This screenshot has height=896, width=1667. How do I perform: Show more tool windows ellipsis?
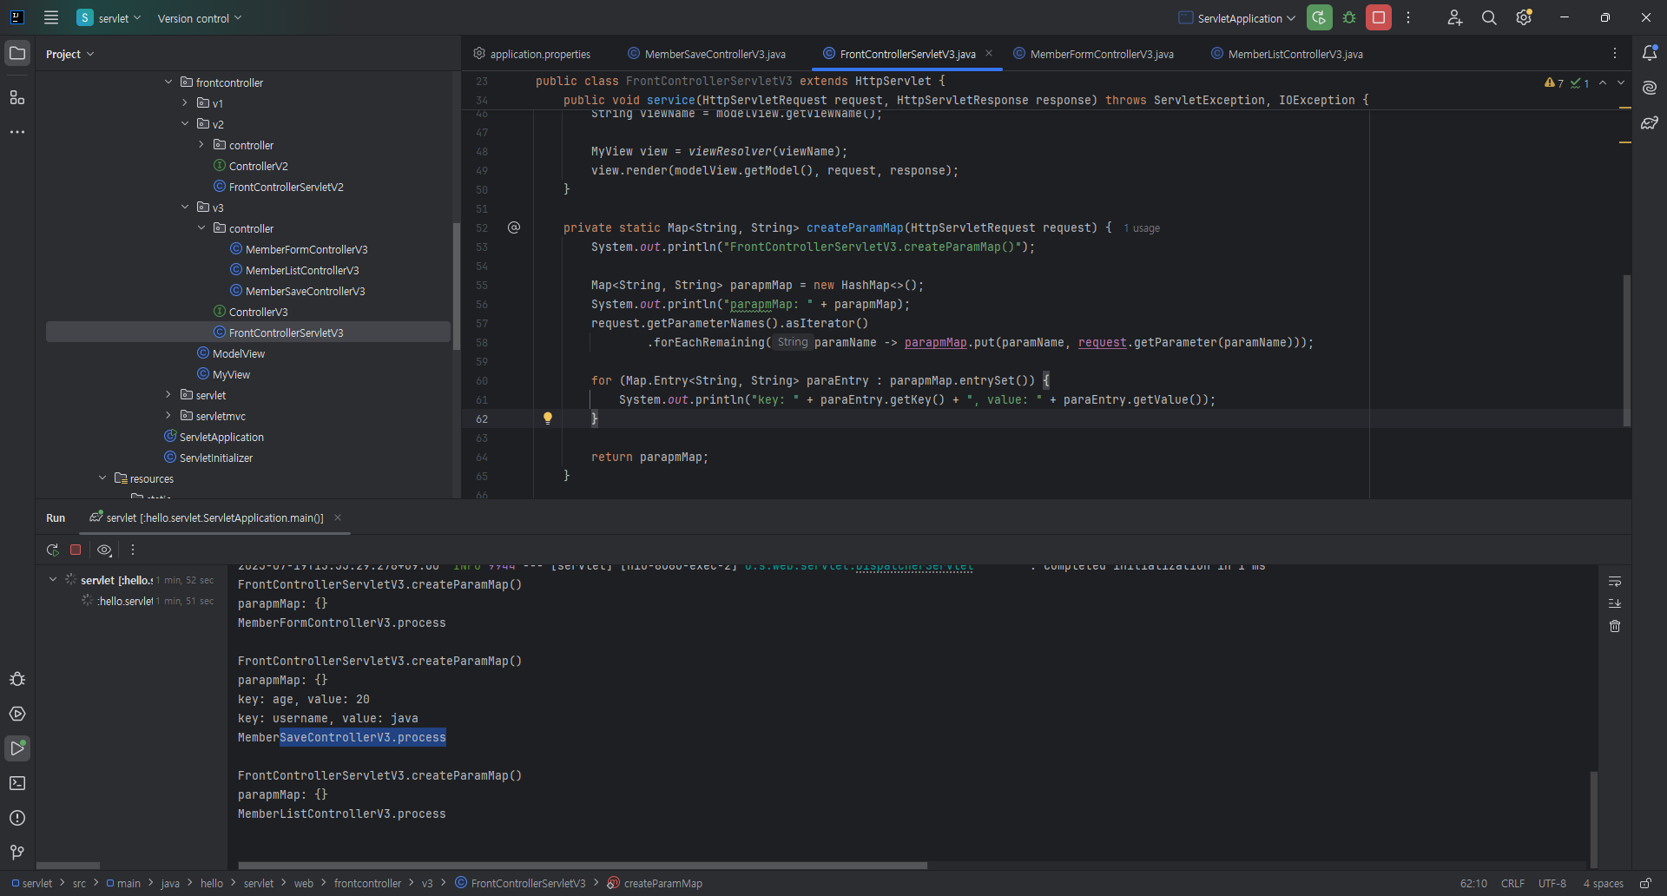pyautogui.click(x=17, y=132)
